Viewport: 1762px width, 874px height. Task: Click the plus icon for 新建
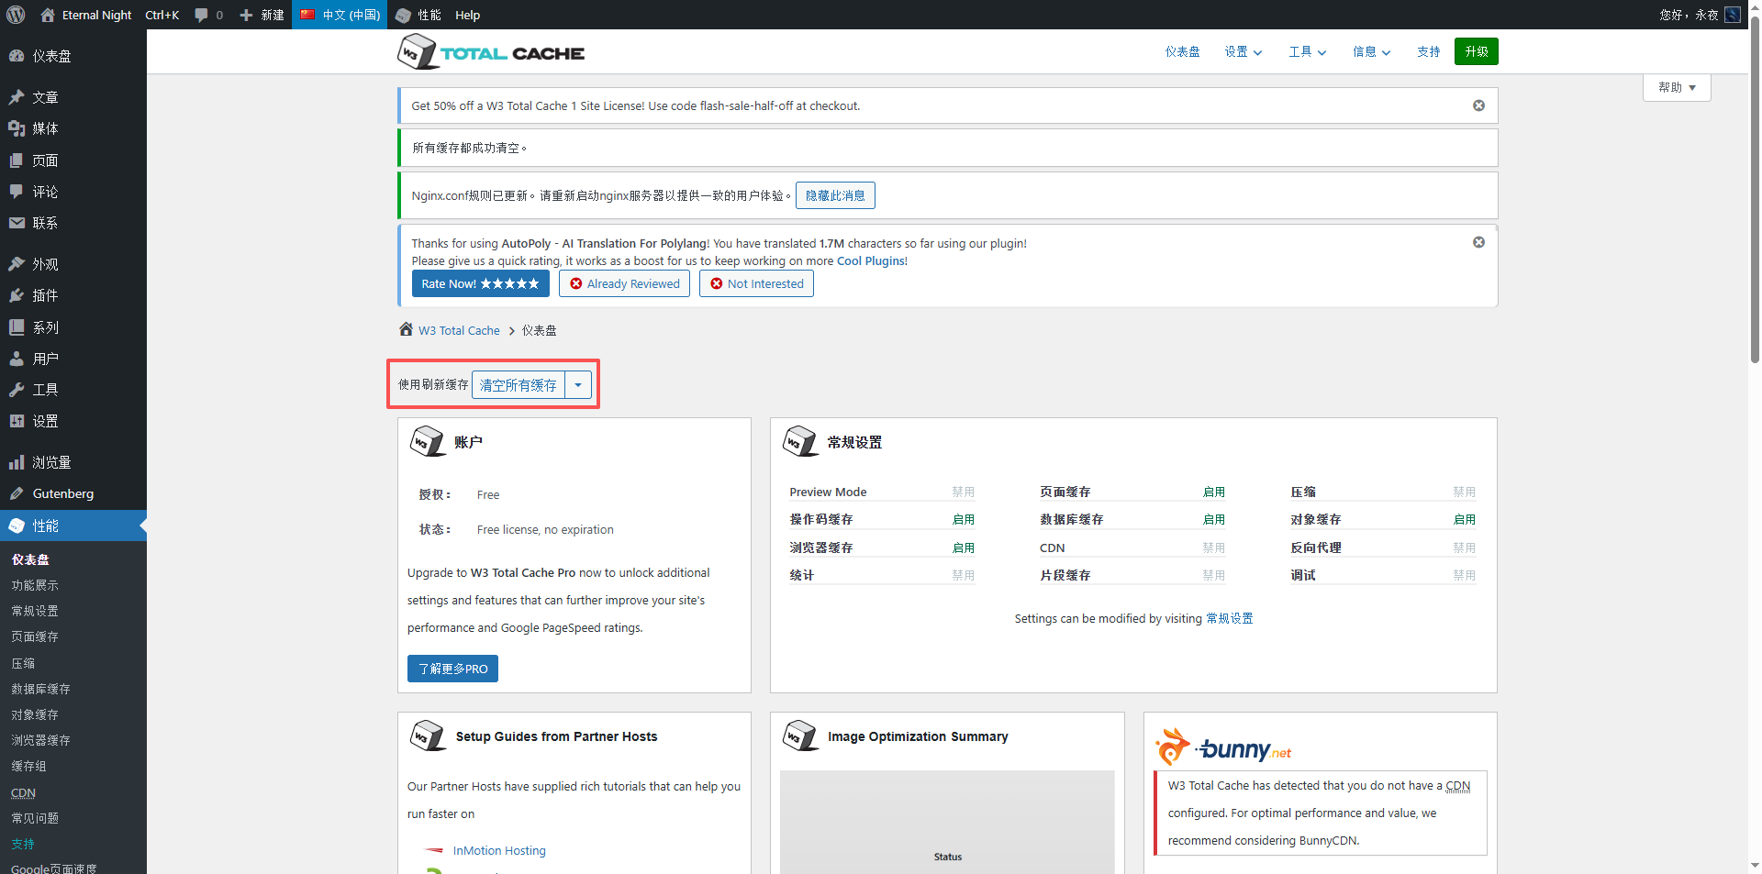[246, 15]
